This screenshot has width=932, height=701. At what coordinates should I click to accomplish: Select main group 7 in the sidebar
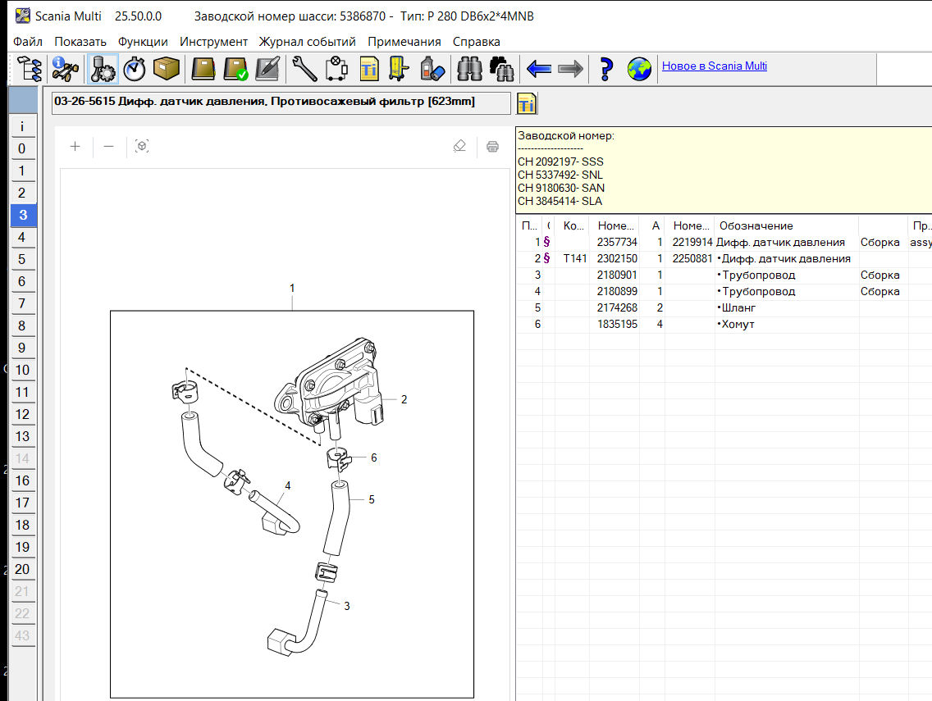pyautogui.click(x=23, y=303)
